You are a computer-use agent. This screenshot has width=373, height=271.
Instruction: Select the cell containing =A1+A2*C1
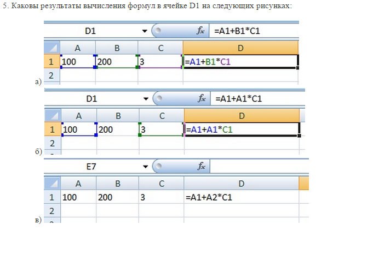(241, 197)
